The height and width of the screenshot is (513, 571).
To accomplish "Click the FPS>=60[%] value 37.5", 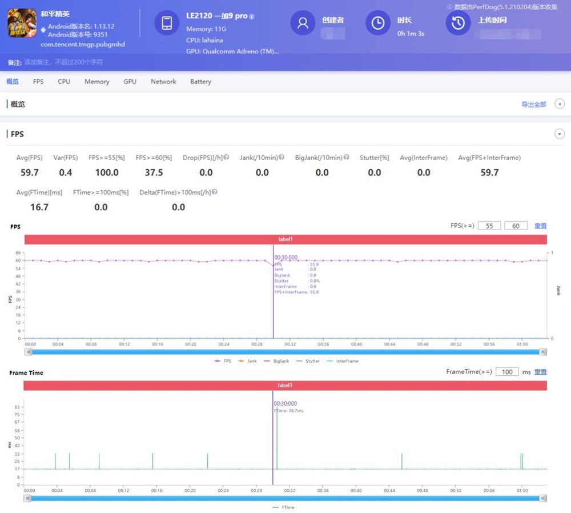I will (154, 173).
